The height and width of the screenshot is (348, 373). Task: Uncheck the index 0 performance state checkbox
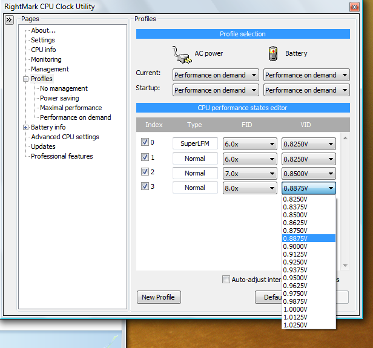click(x=145, y=142)
